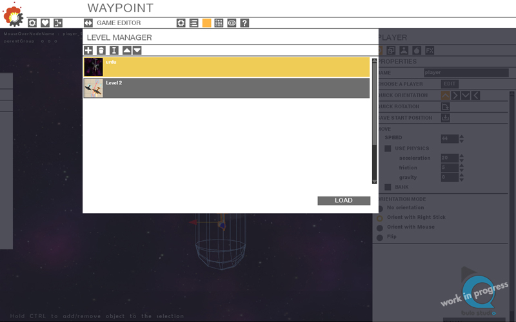
Task: Select Orient with Mouse radio option
Action: point(380,228)
